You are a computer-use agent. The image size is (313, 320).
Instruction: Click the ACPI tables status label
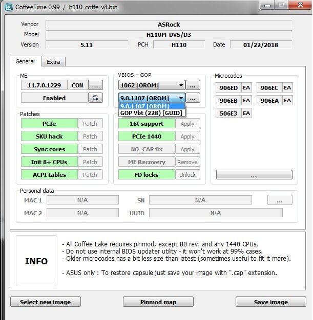tap(49, 175)
